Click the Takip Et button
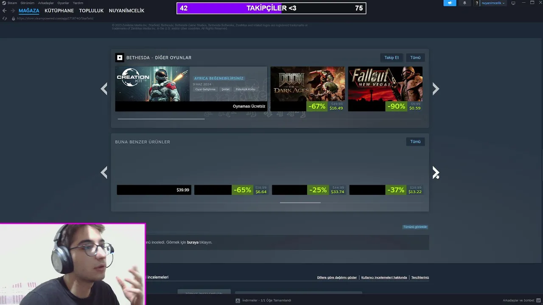This screenshot has height=305, width=543. [x=392, y=58]
